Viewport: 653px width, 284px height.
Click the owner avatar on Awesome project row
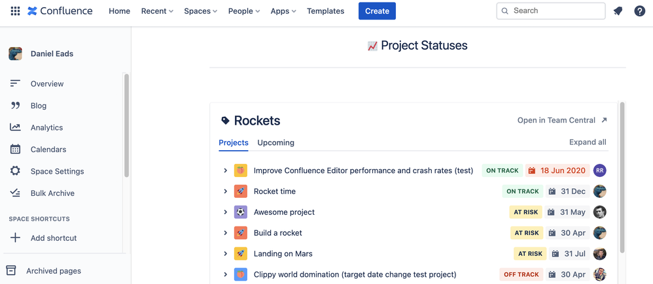tap(600, 212)
